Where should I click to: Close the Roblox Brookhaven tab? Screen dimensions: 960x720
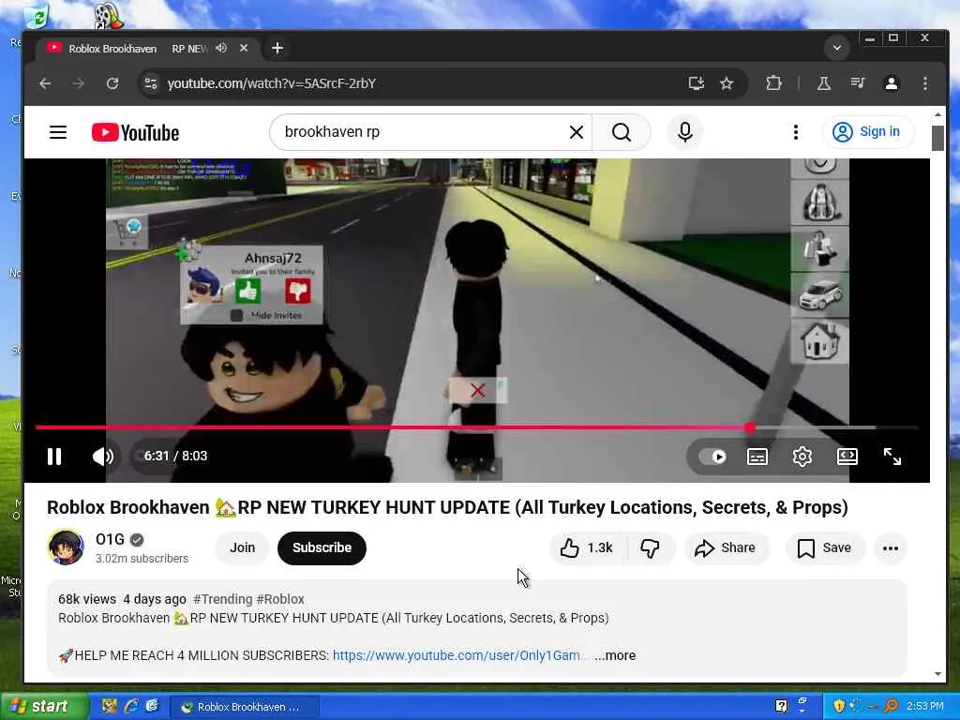coord(244,48)
